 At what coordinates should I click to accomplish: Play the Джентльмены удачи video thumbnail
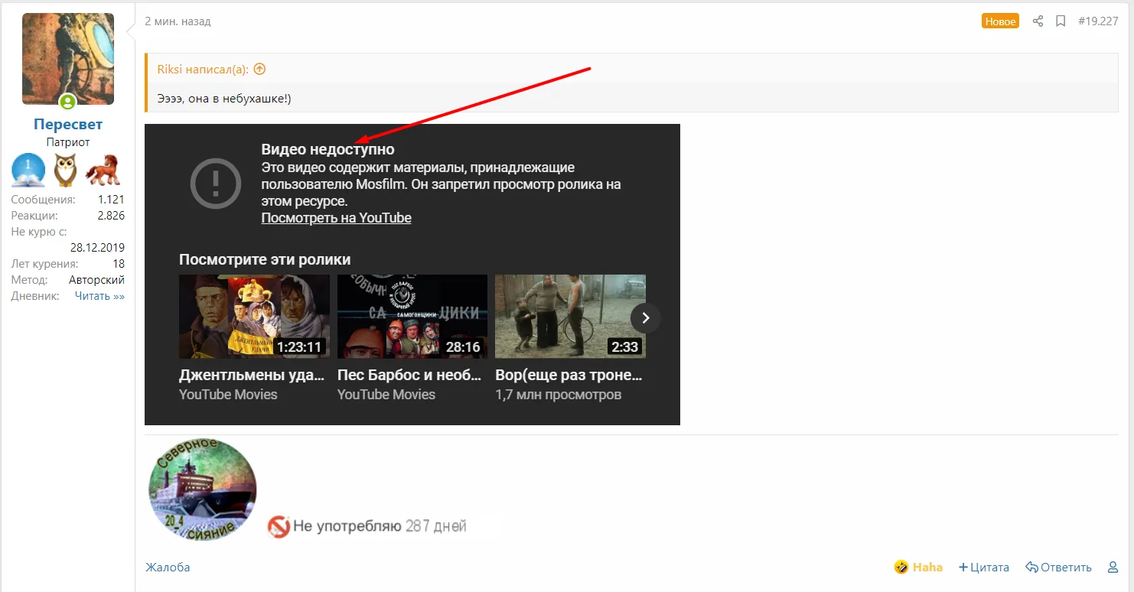pos(253,317)
